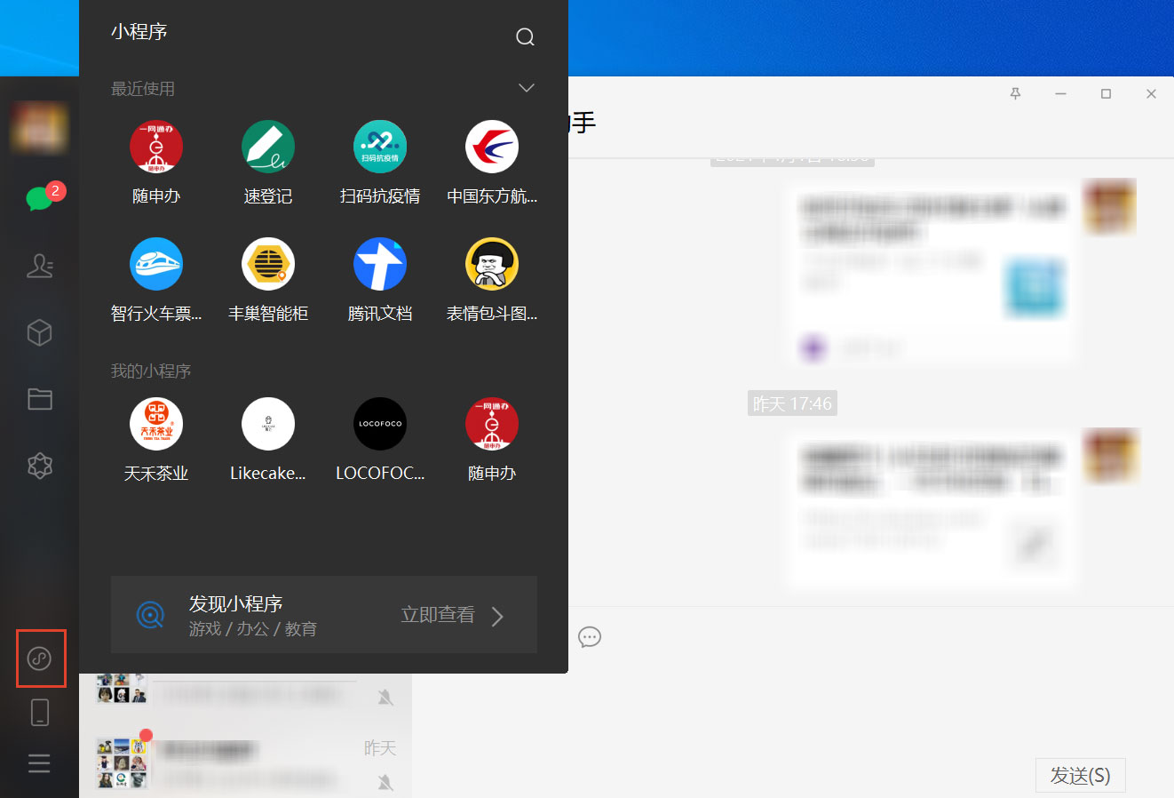Open the search in Mini Programs panel

(x=525, y=36)
